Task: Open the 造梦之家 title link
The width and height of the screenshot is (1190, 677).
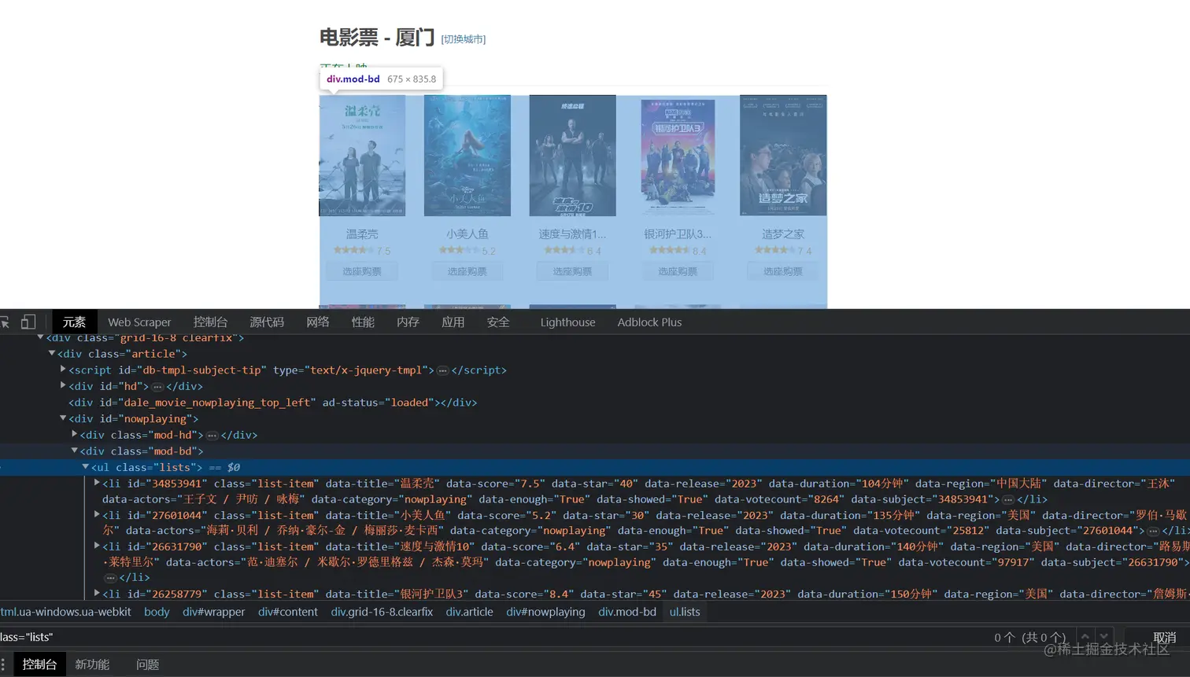Action: tap(783, 234)
